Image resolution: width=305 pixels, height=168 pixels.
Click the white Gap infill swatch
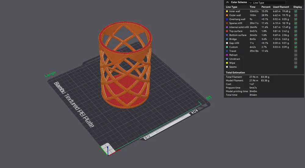[227, 43]
